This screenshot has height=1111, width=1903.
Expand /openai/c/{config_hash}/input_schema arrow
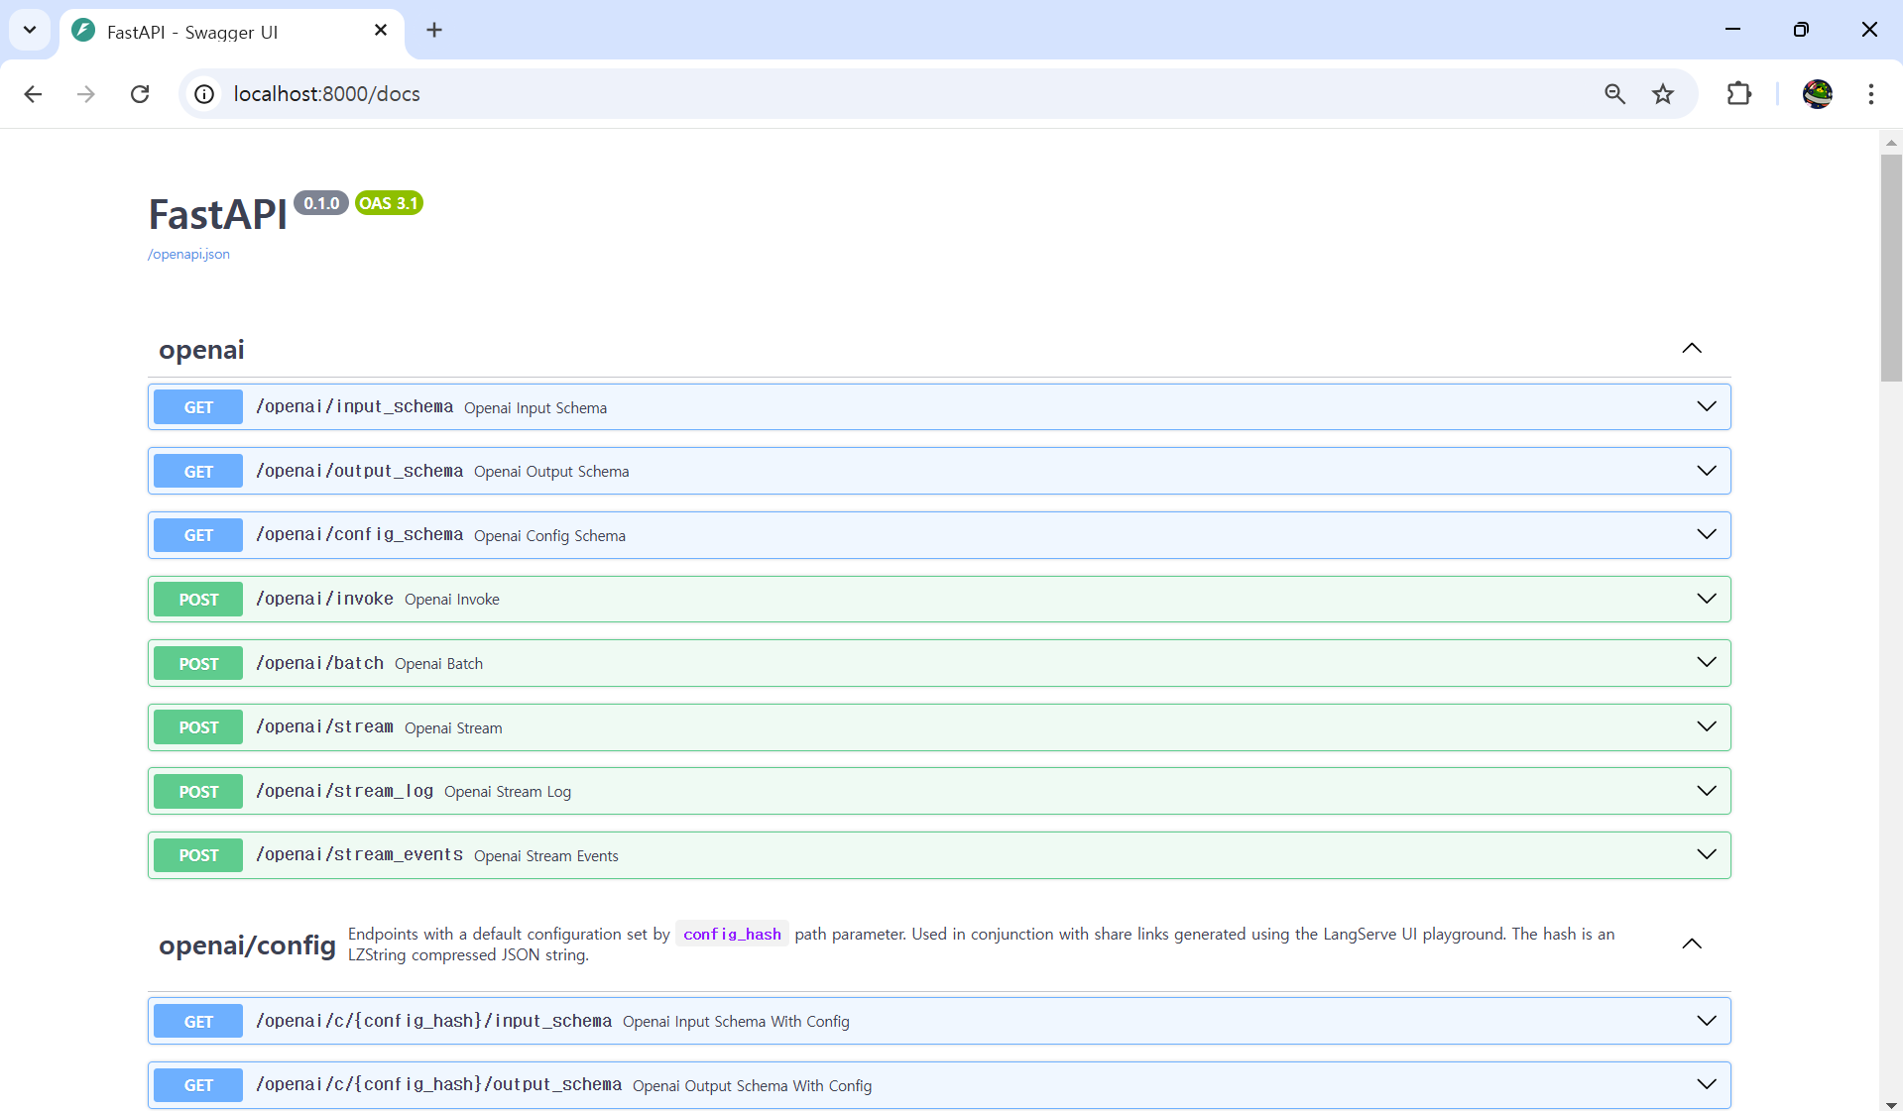click(x=1707, y=1021)
